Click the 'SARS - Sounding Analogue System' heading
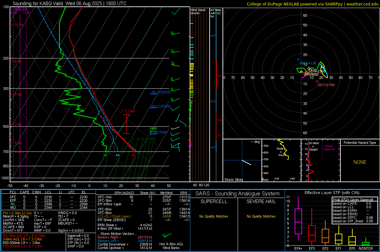The width and height of the screenshot is (380, 252). click(237, 194)
